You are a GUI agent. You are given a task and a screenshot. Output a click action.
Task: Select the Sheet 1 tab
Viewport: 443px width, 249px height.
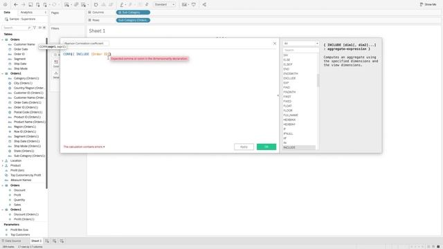pos(36,241)
